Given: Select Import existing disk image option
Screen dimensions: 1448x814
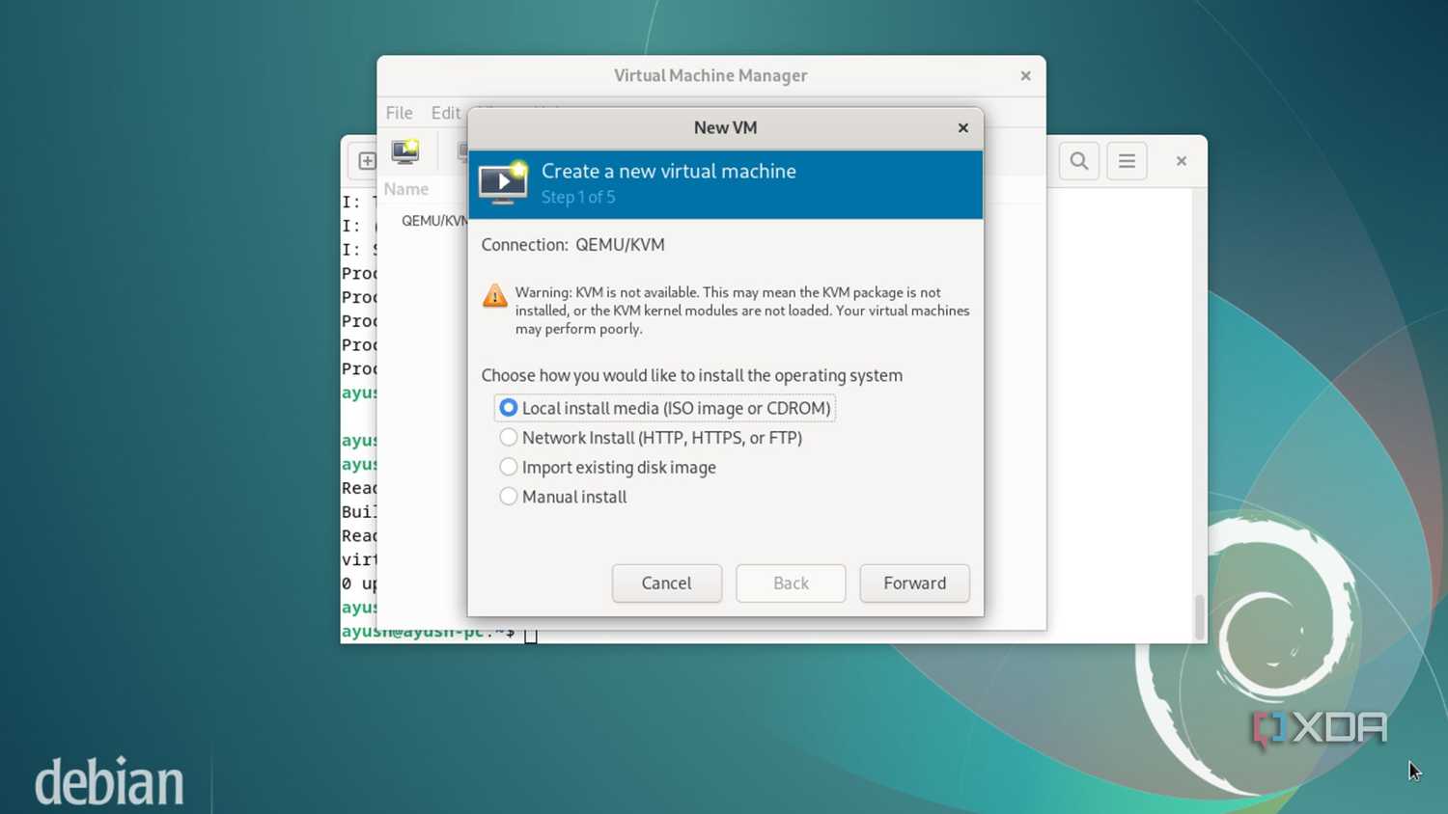Looking at the screenshot, I should 607,468.
